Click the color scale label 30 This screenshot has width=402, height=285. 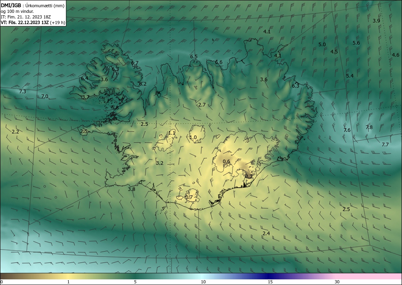(x=337, y=282)
